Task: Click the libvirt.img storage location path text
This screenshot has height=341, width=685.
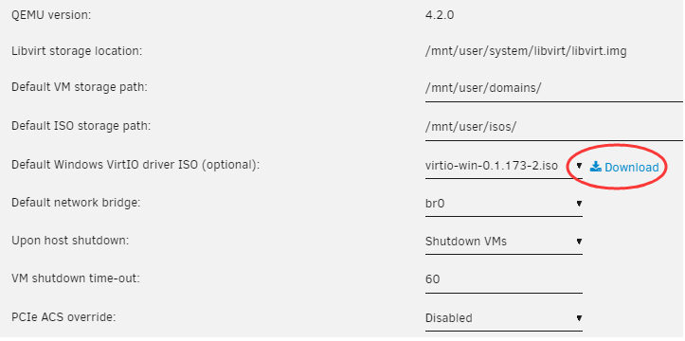Action: point(526,51)
